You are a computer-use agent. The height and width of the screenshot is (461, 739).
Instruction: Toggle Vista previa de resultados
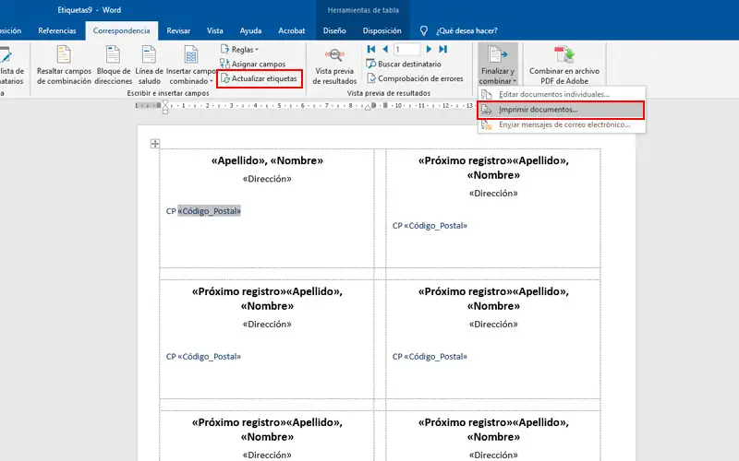pyautogui.click(x=334, y=65)
